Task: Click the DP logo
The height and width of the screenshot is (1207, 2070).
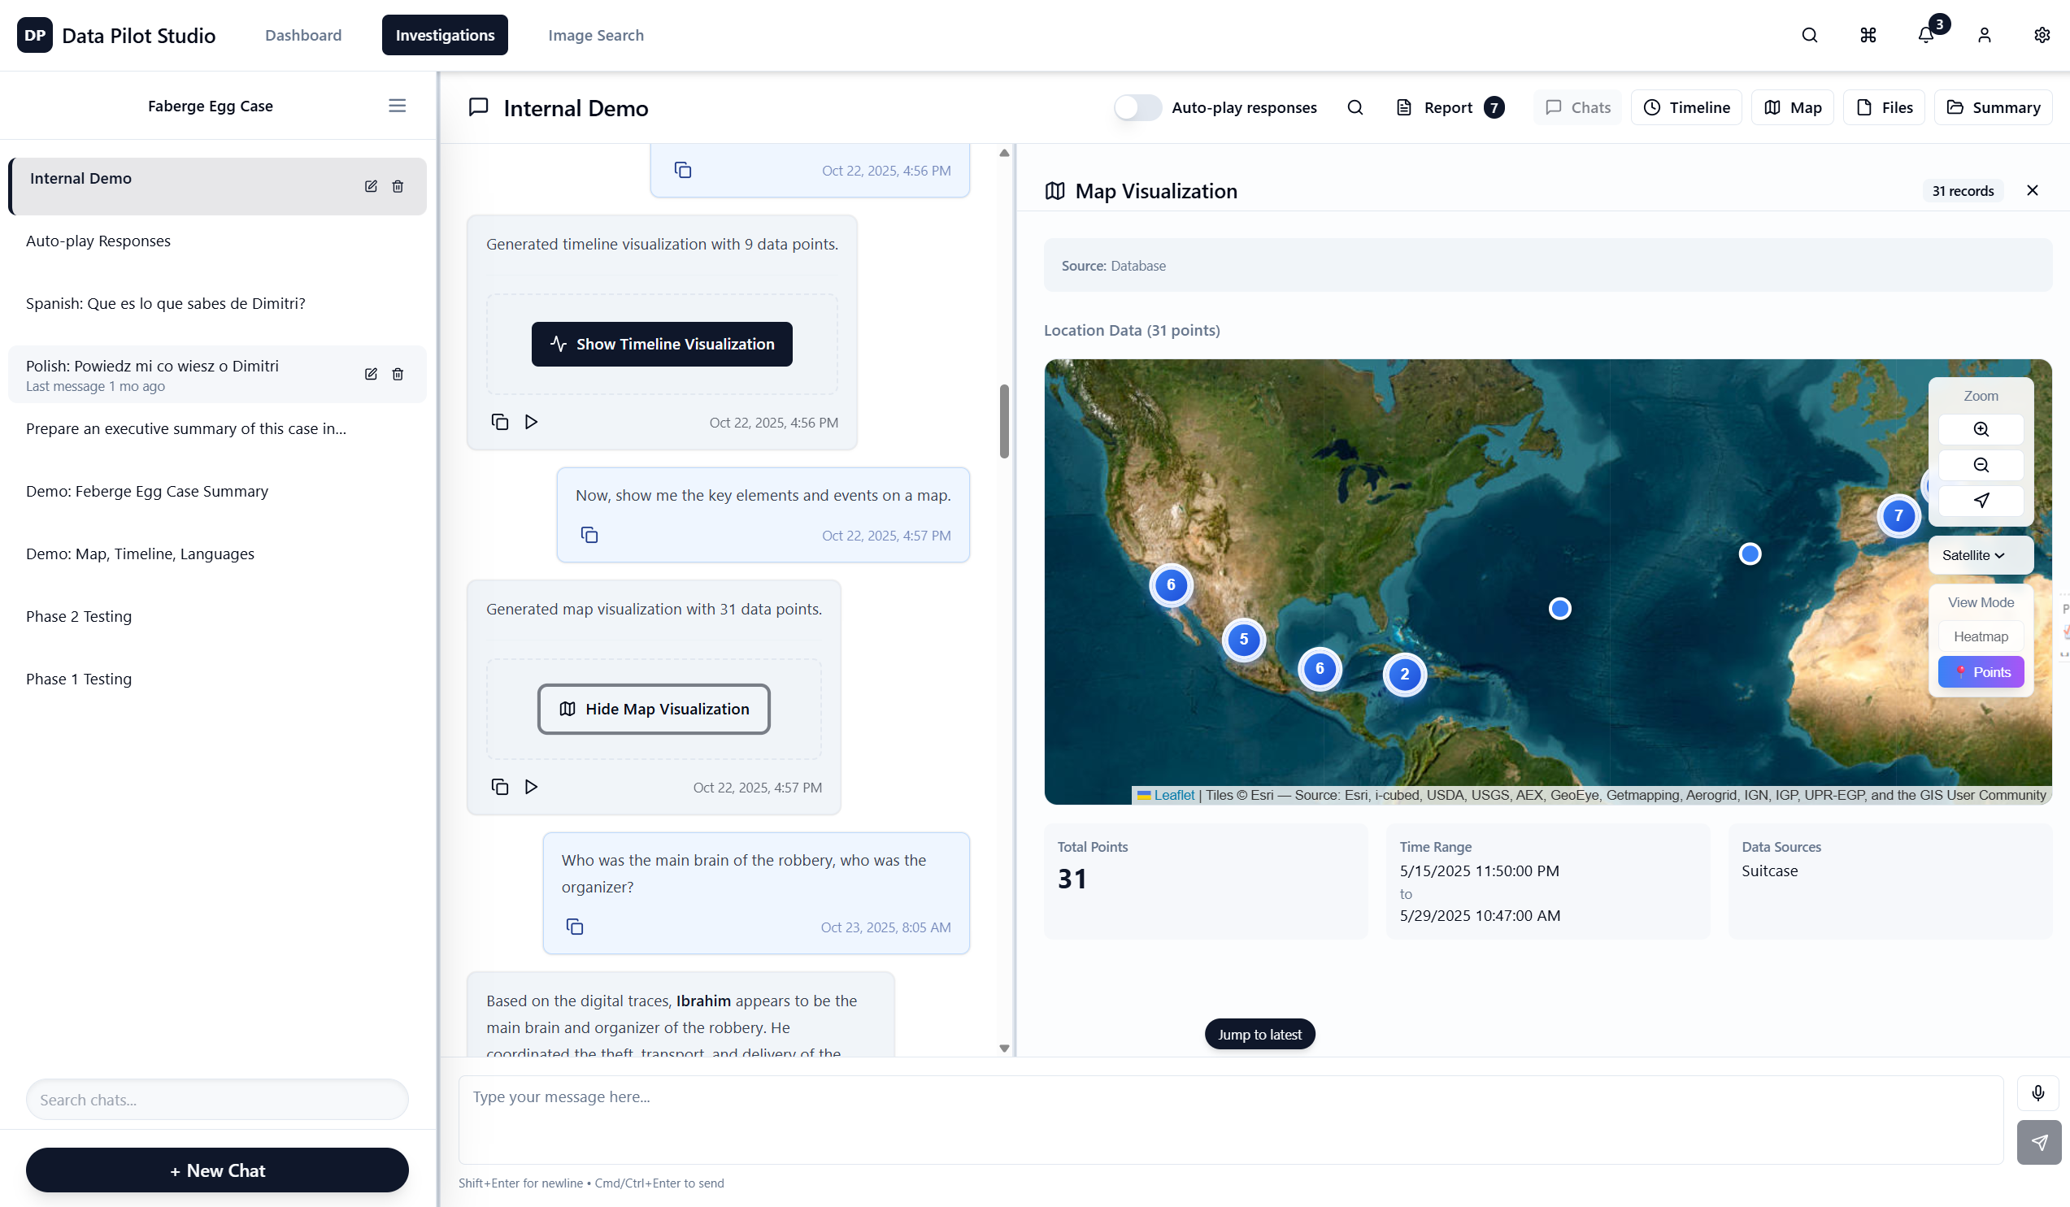Action: point(34,35)
